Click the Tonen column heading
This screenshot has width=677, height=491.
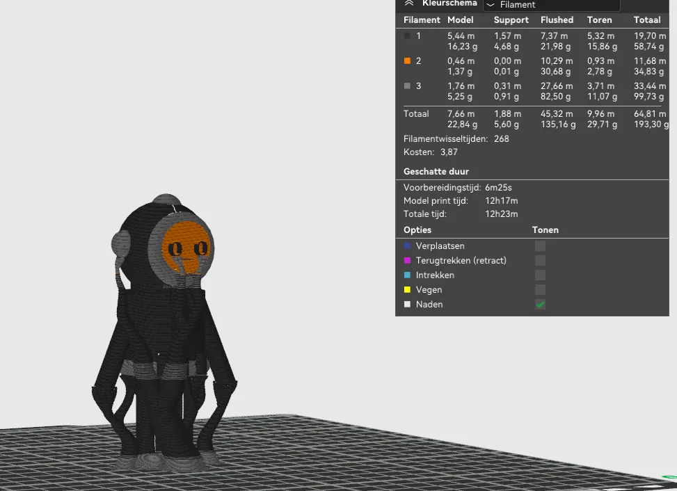[545, 230]
